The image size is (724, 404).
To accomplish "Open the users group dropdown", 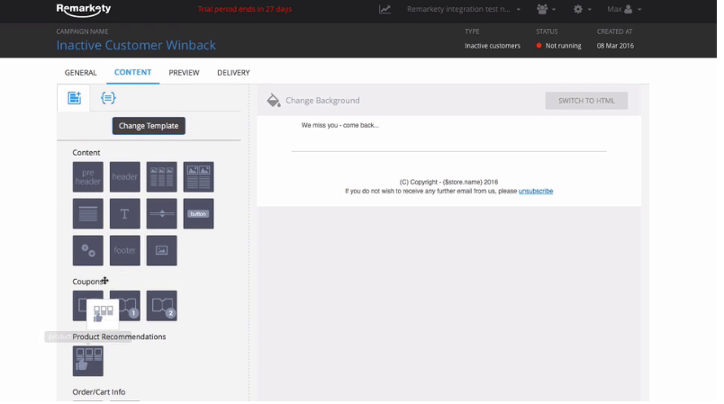I will [x=547, y=9].
